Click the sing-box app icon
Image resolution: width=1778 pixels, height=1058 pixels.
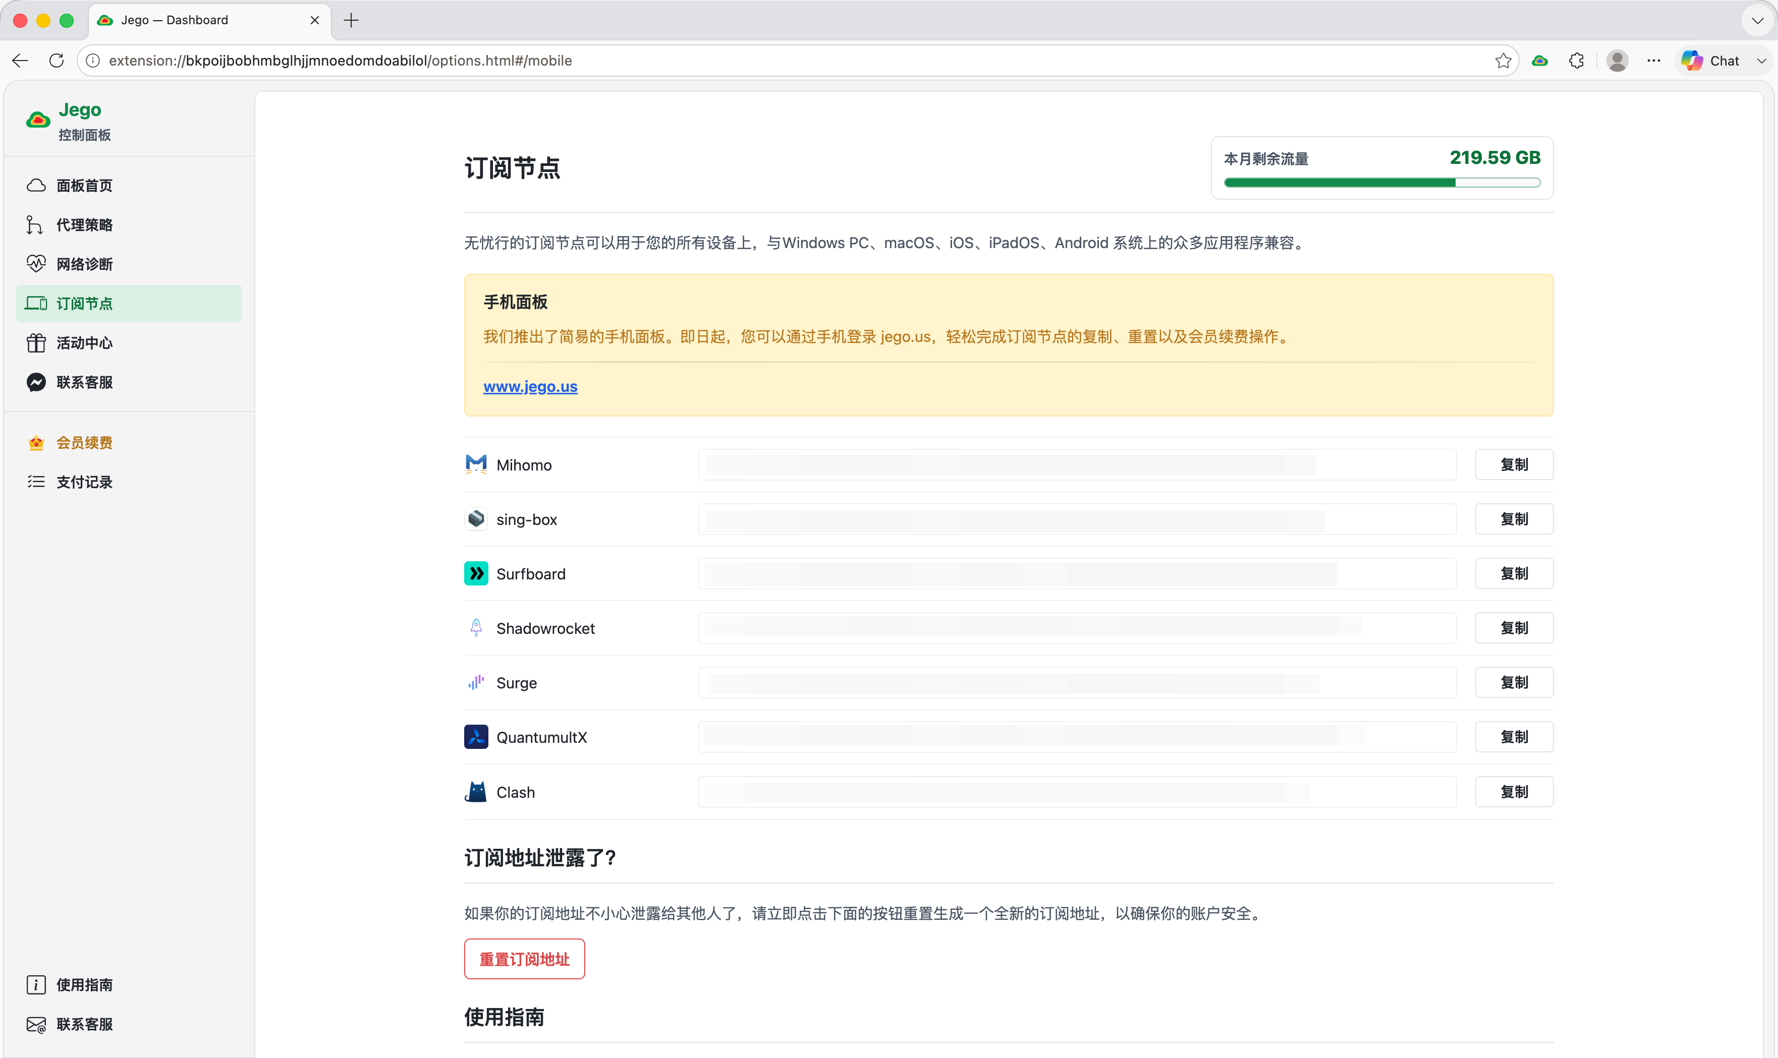click(476, 519)
